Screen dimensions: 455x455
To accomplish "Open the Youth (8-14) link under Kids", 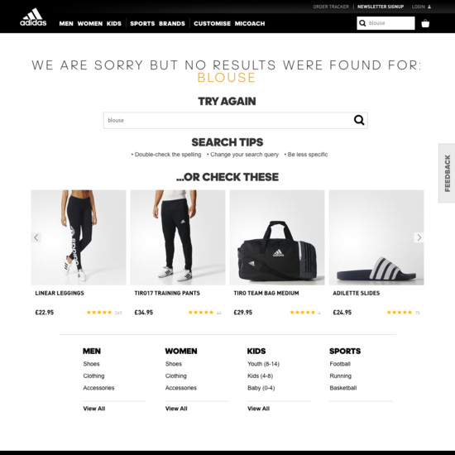I will (x=263, y=364).
